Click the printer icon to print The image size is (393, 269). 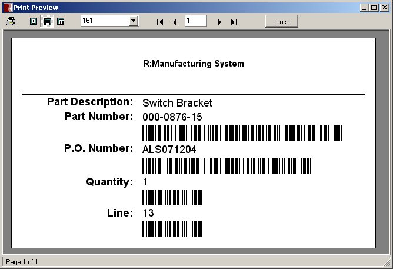[11, 21]
